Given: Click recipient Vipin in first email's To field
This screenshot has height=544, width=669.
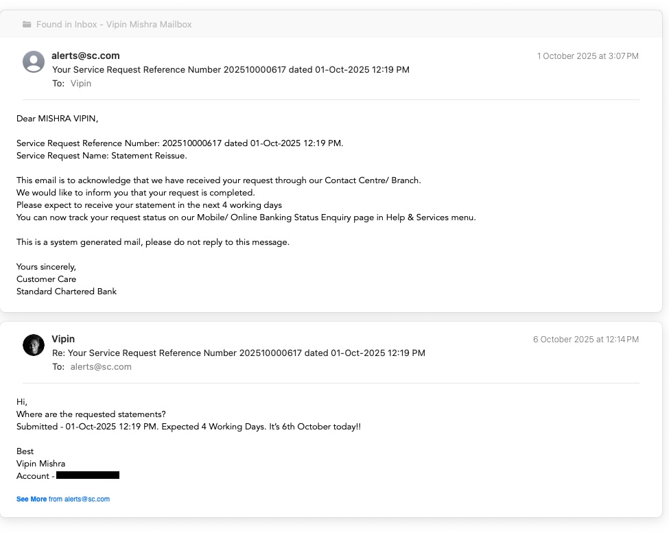Looking at the screenshot, I should pos(81,83).
